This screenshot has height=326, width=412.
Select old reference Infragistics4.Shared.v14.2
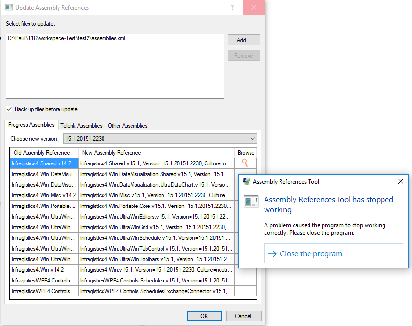[44, 163]
